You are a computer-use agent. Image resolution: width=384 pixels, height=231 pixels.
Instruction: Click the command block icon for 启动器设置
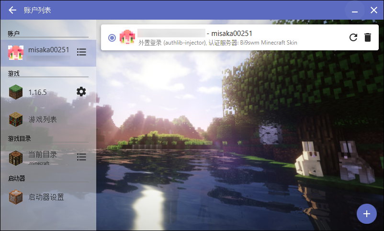pos(16,197)
